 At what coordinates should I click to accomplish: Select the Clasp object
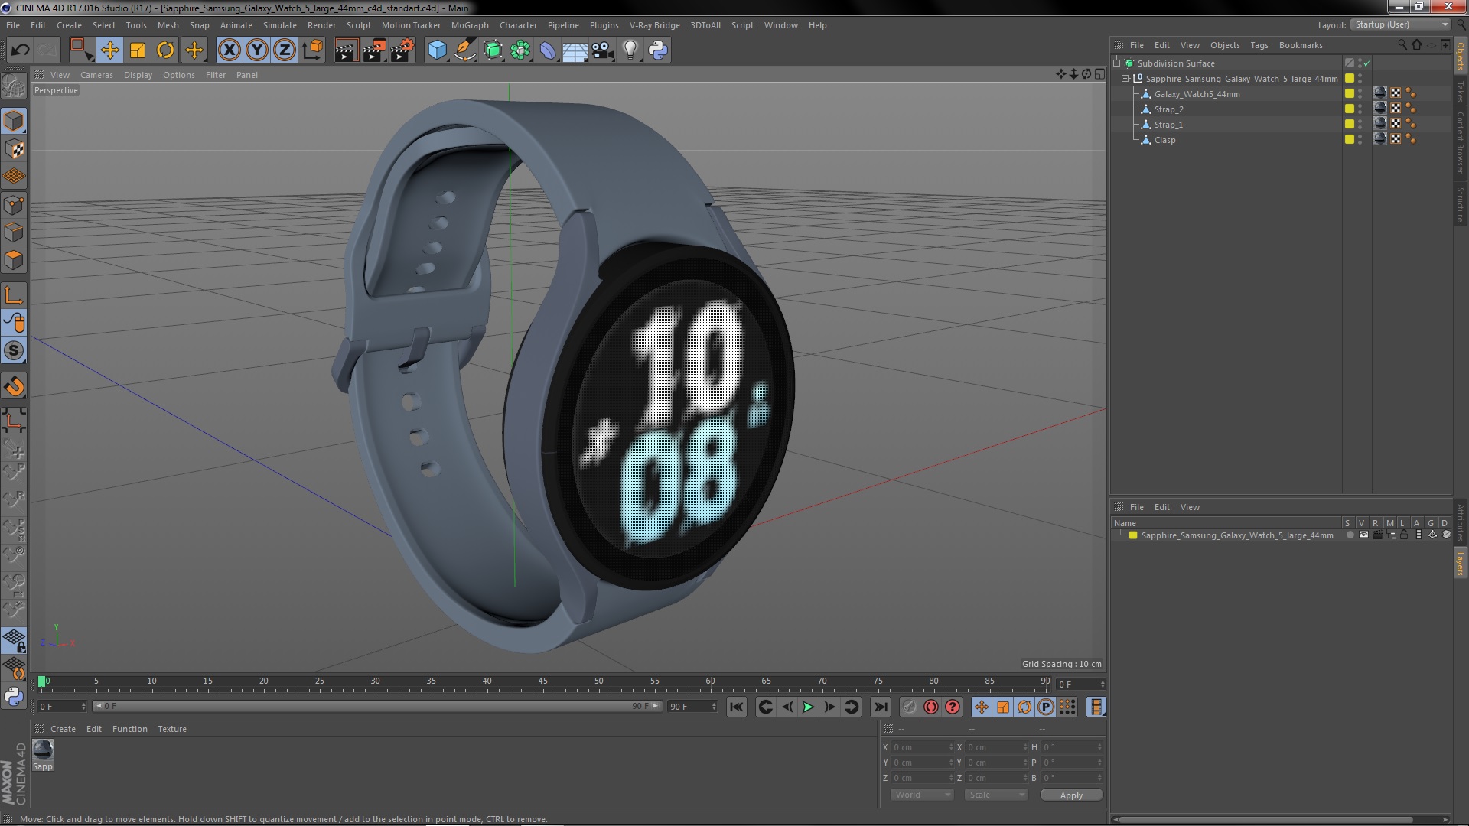(1164, 140)
